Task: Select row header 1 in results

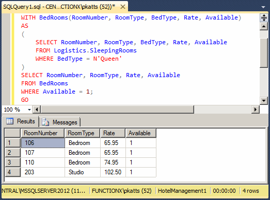Action: tap(13, 143)
